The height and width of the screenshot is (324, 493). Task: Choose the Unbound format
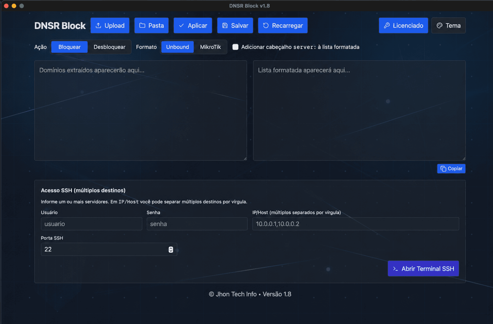(x=177, y=47)
